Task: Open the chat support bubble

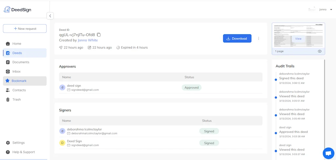Action: coord(328,153)
